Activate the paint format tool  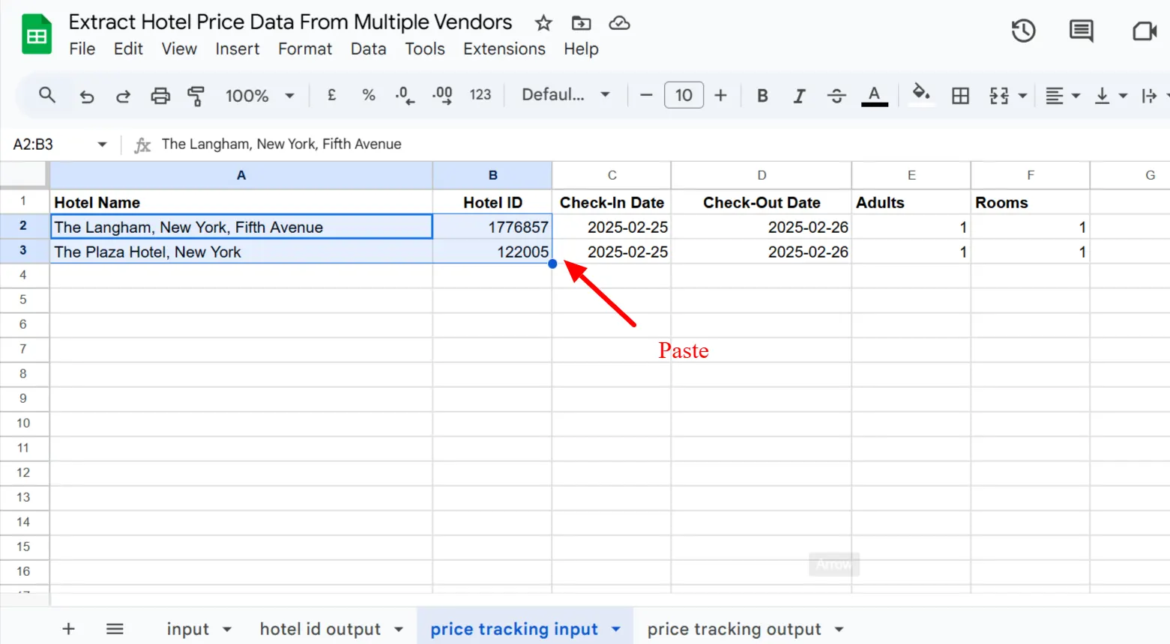pyautogui.click(x=196, y=96)
